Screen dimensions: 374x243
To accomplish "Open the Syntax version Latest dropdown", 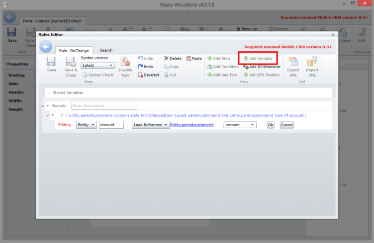I will click(98, 65).
